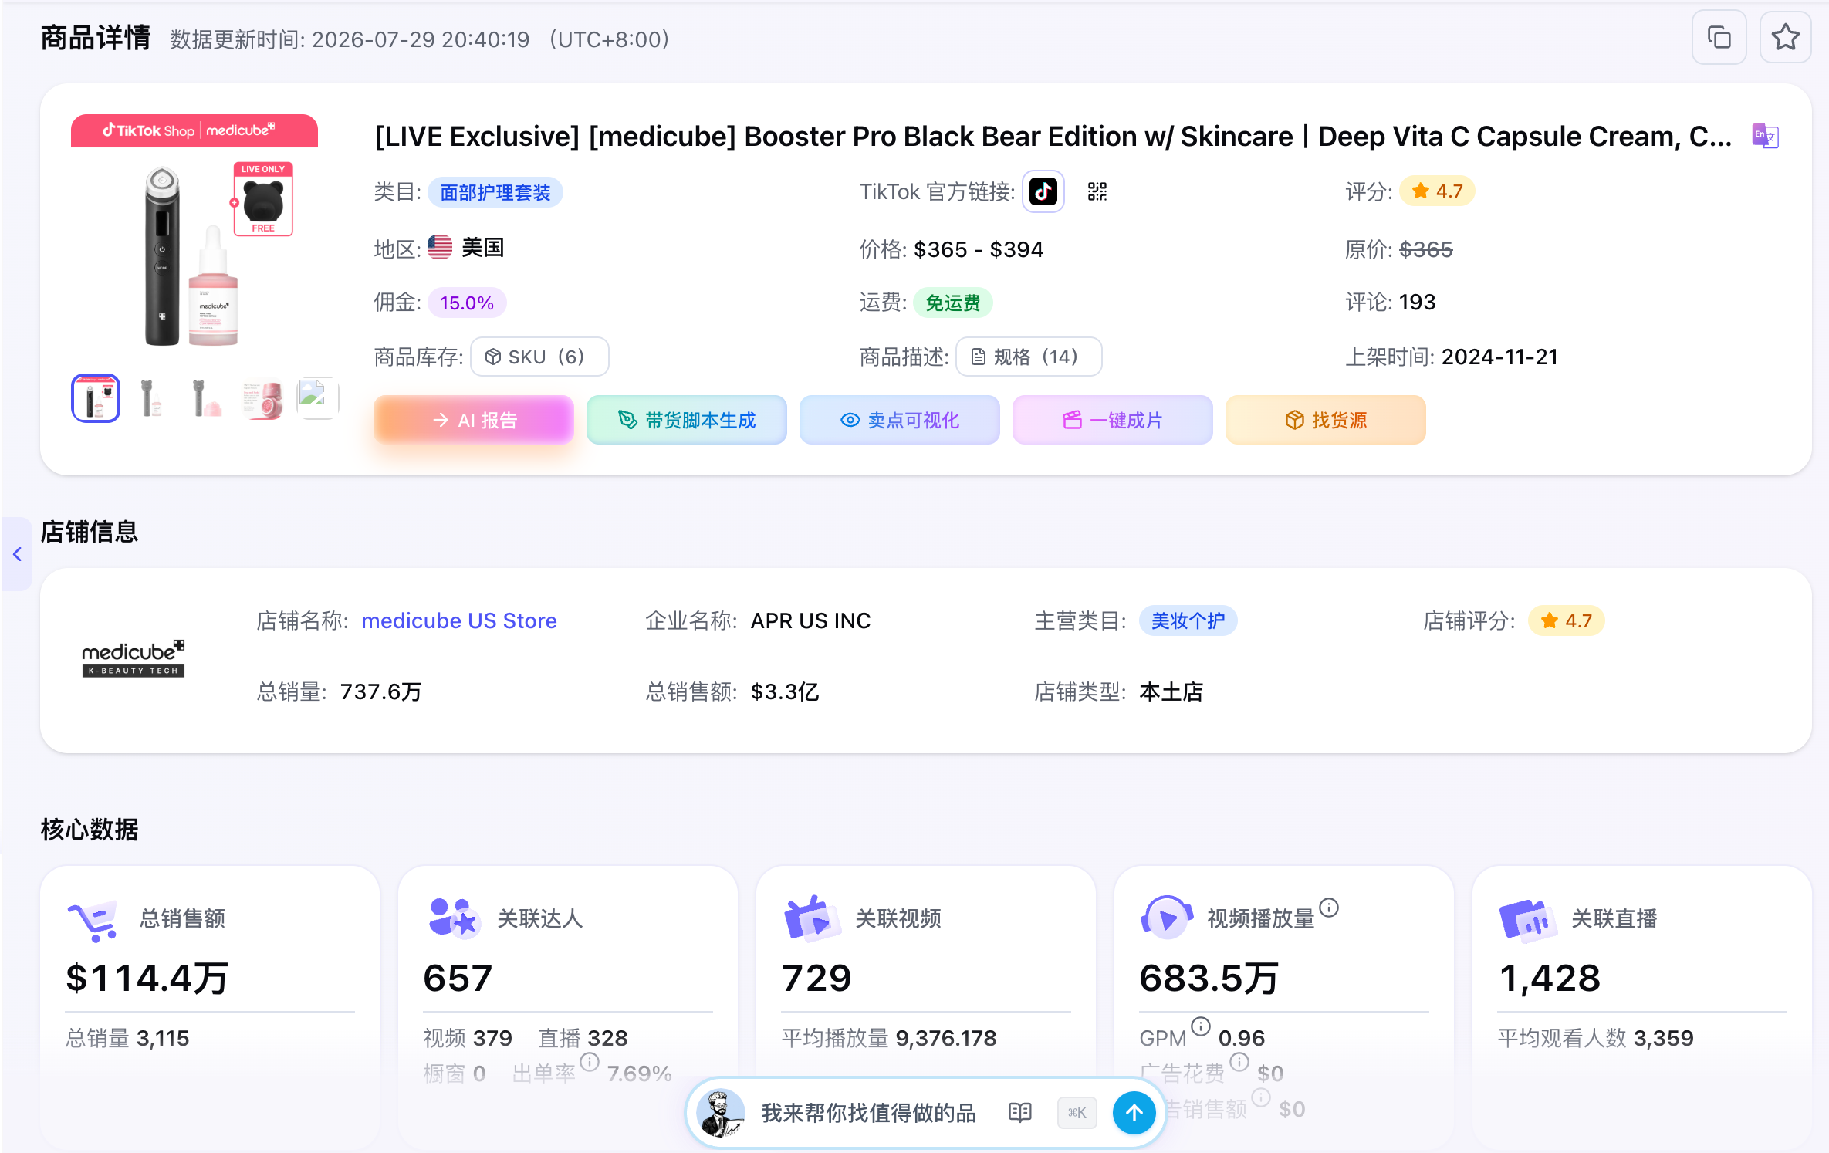Screen dimensions: 1829x1153
Task: Translate the product title with the En icon
Action: (x=1765, y=136)
